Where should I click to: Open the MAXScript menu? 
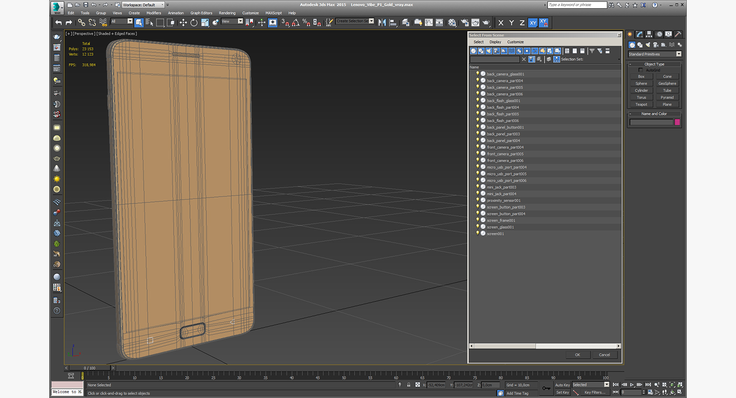point(274,13)
